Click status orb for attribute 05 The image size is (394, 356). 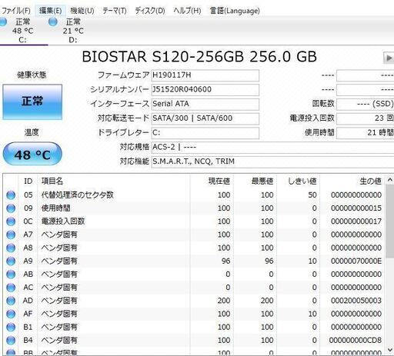click(x=11, y=195)
